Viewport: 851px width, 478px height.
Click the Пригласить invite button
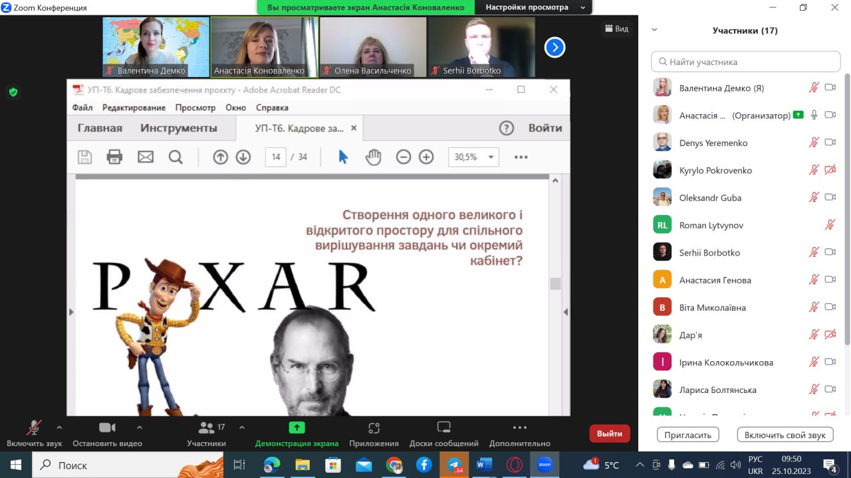pyautogui.click(x=688, y=435)
